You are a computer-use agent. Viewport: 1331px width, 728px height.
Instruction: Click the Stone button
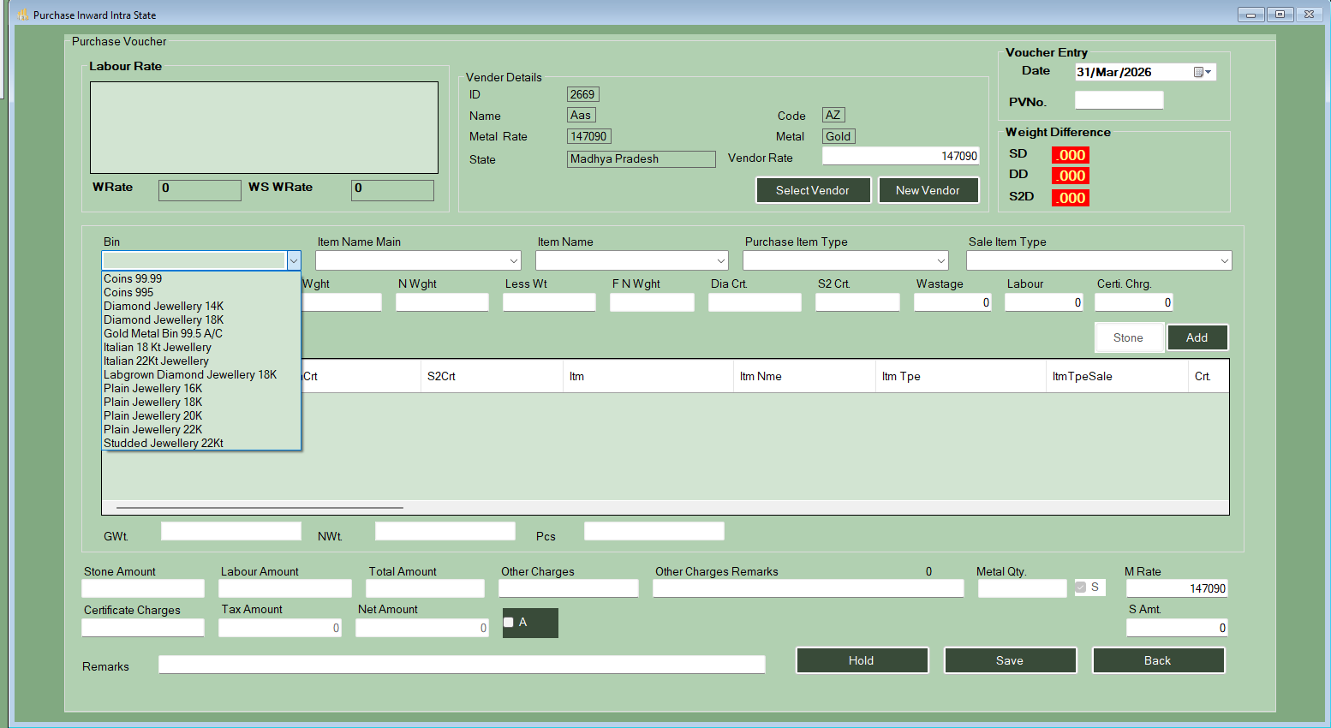point(1128,337)
